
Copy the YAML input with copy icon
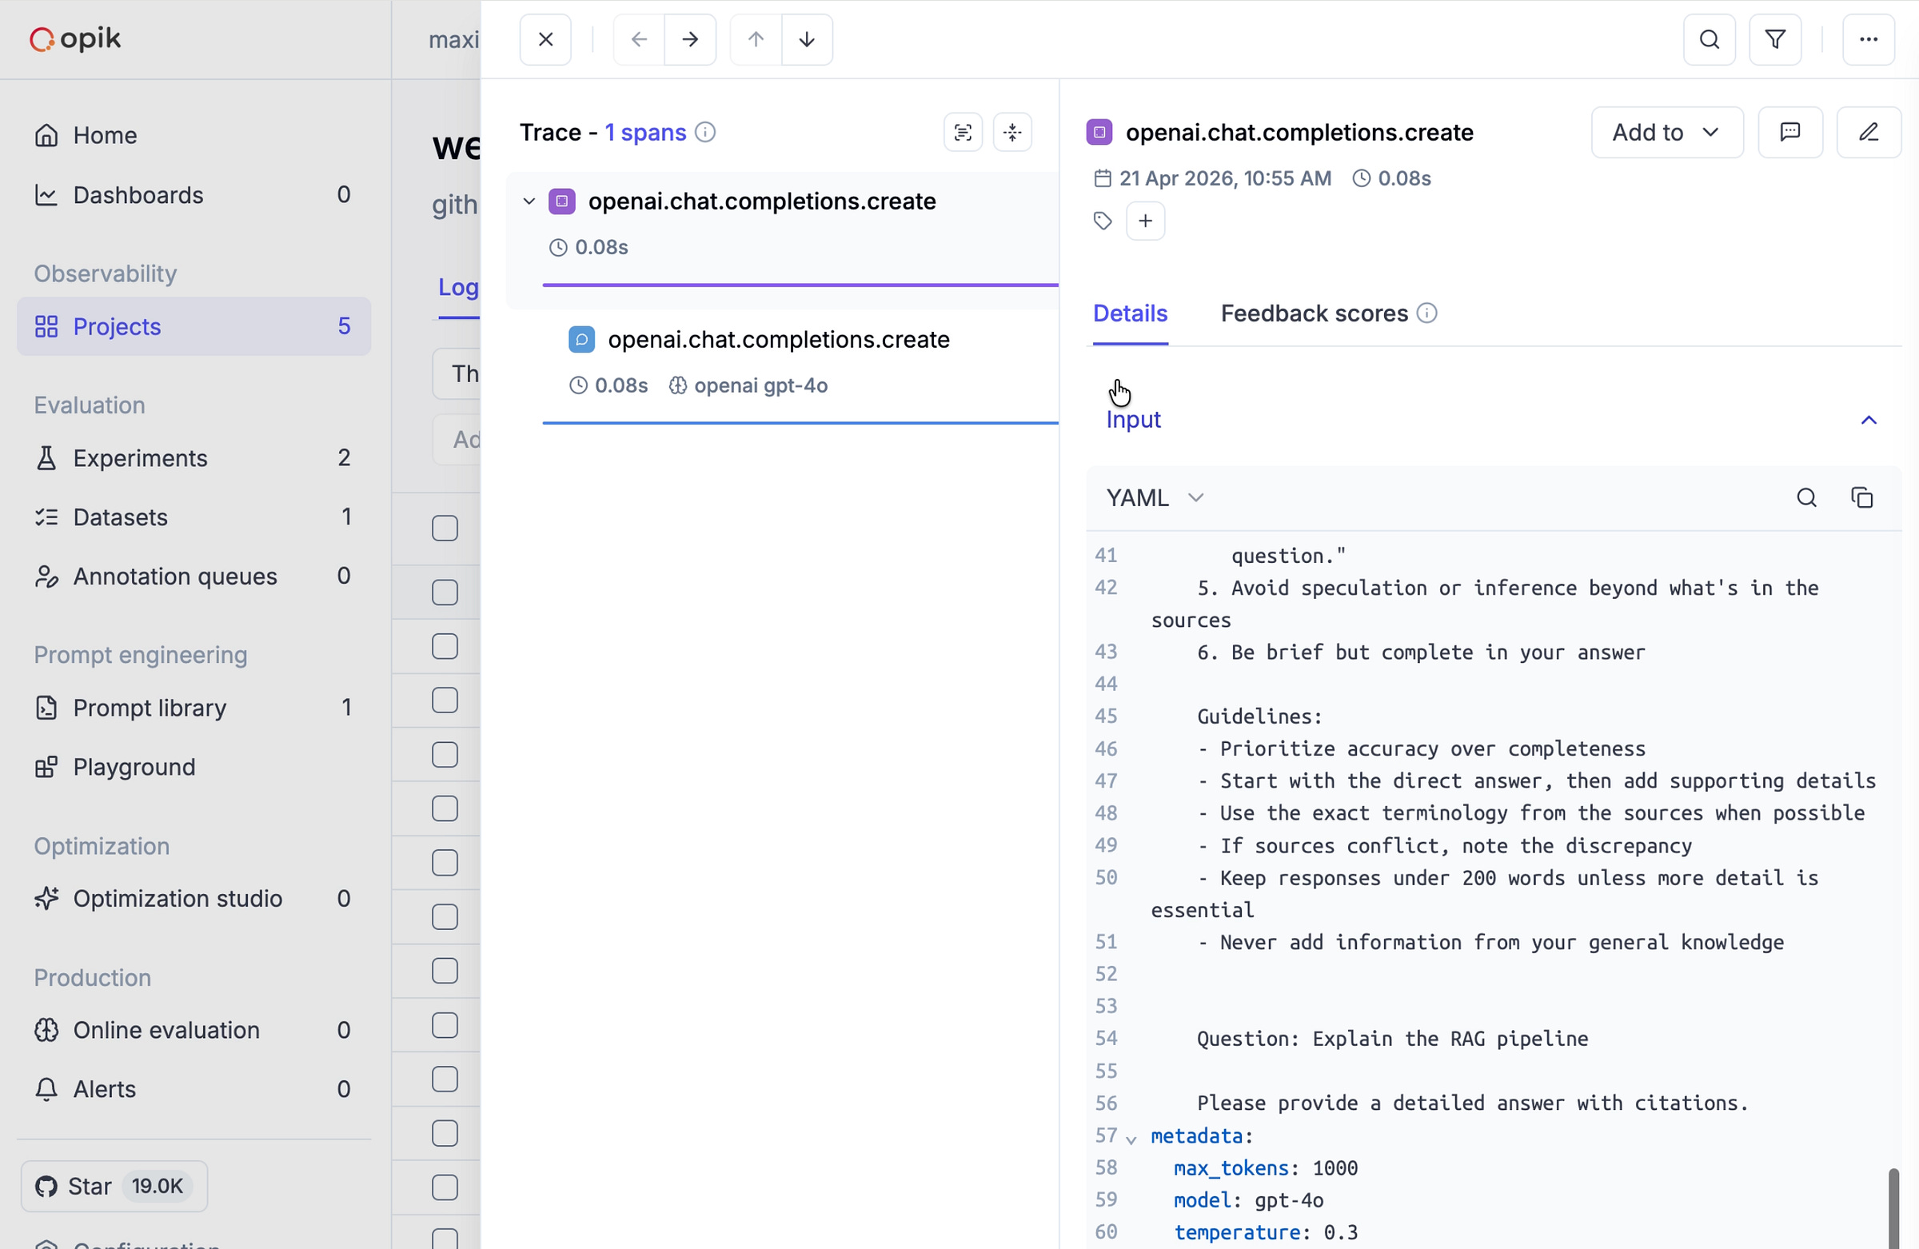[1861, 497]
